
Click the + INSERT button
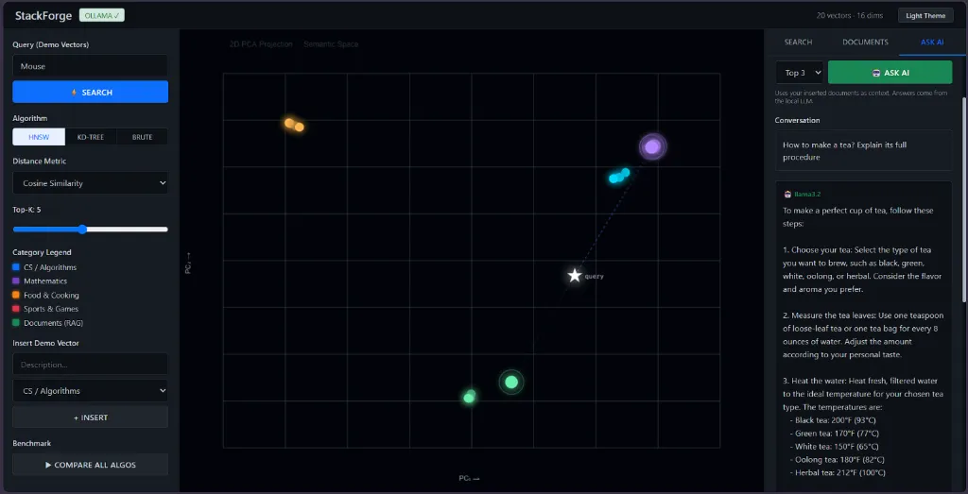coord(90,417)
